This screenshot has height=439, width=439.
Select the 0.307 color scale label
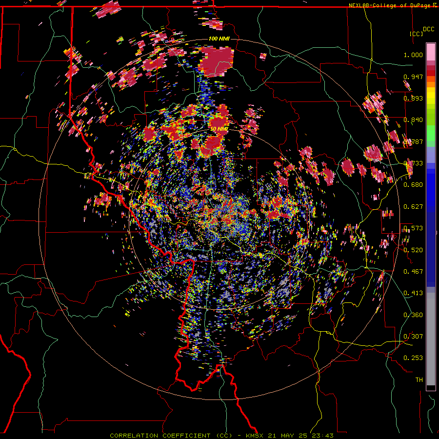(x=413, y=337)
